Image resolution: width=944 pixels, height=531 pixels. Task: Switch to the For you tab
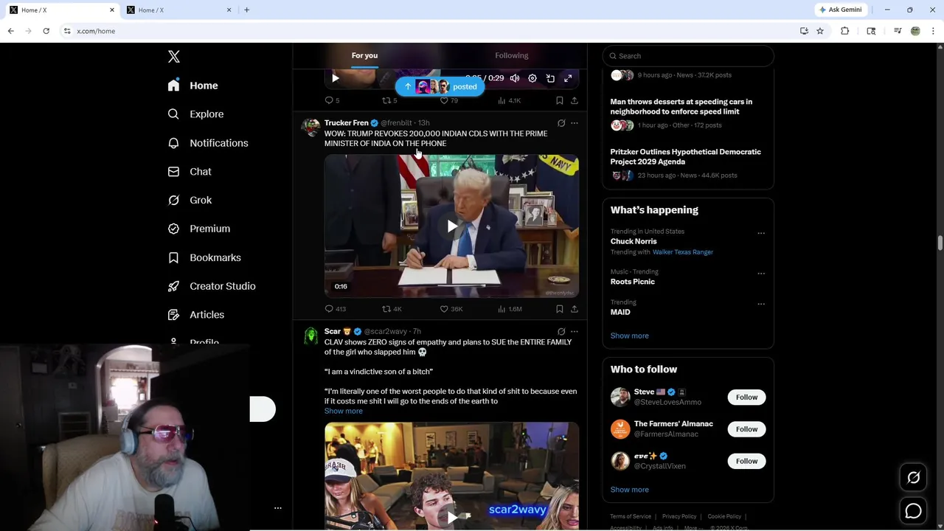point(364,55)
